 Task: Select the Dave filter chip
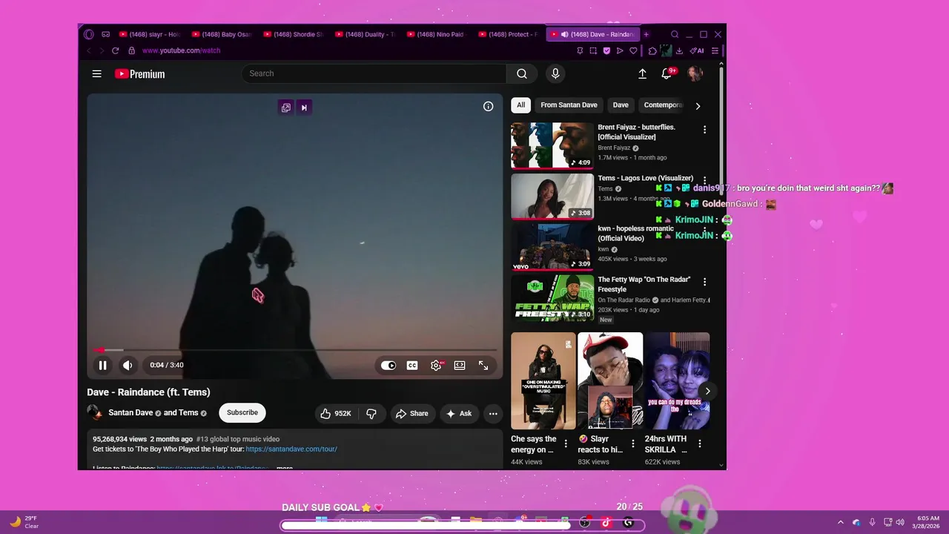[621, 105]
